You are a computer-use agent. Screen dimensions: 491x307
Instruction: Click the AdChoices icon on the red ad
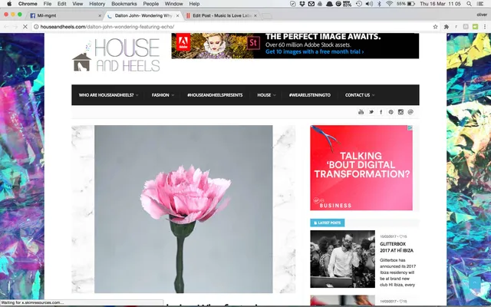click(x=410, y=128)
